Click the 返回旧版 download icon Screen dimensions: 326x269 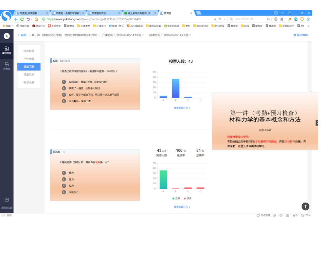coord(6,200)
